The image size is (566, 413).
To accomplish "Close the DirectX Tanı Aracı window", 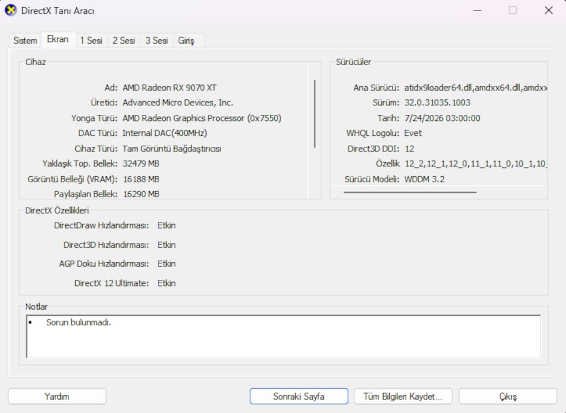I will click(549, 10).
